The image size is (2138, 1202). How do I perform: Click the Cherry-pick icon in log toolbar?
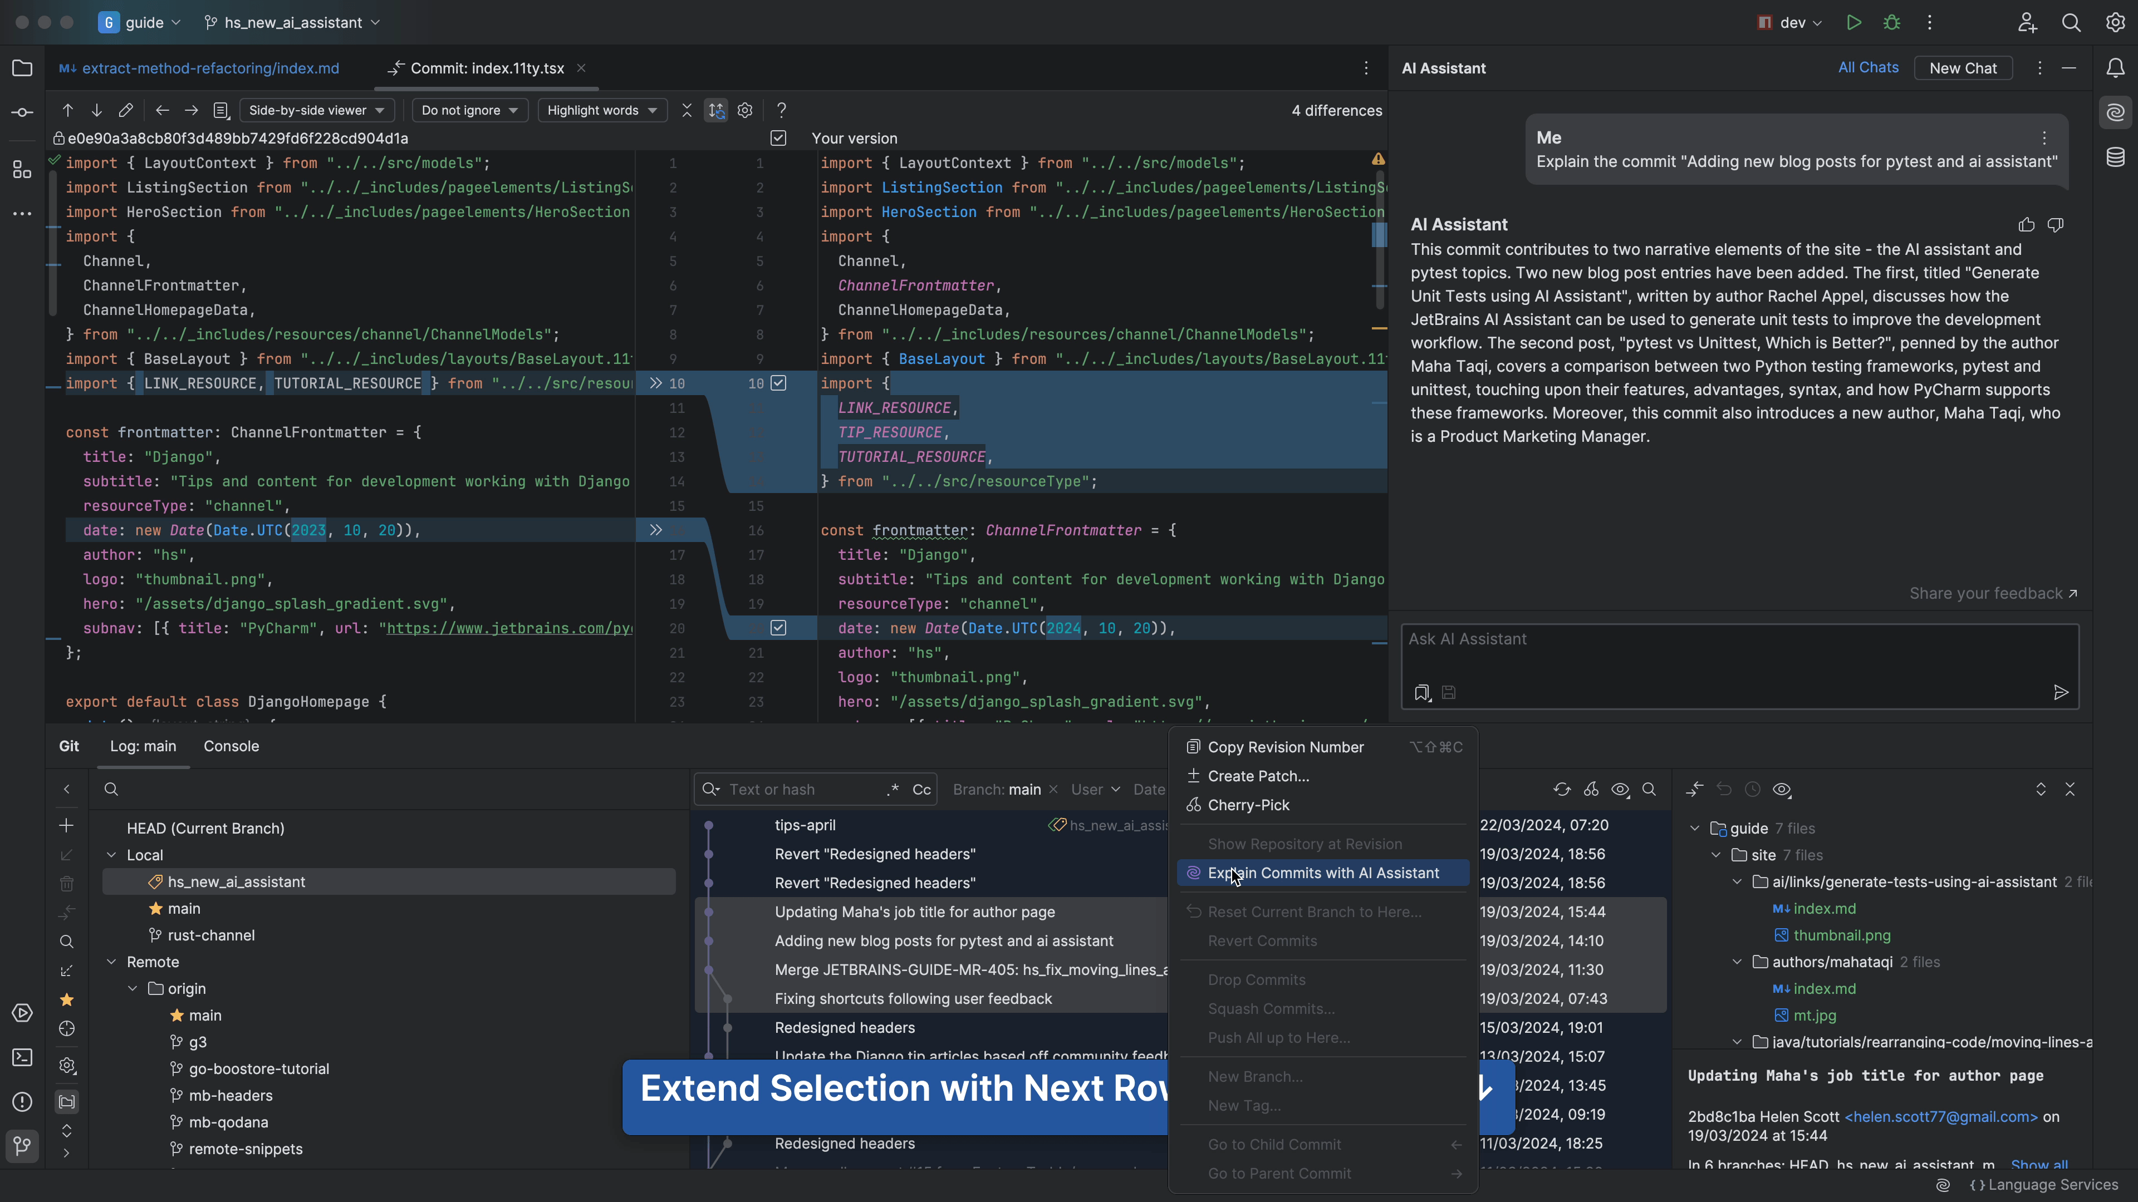[x=1590, y=789]
